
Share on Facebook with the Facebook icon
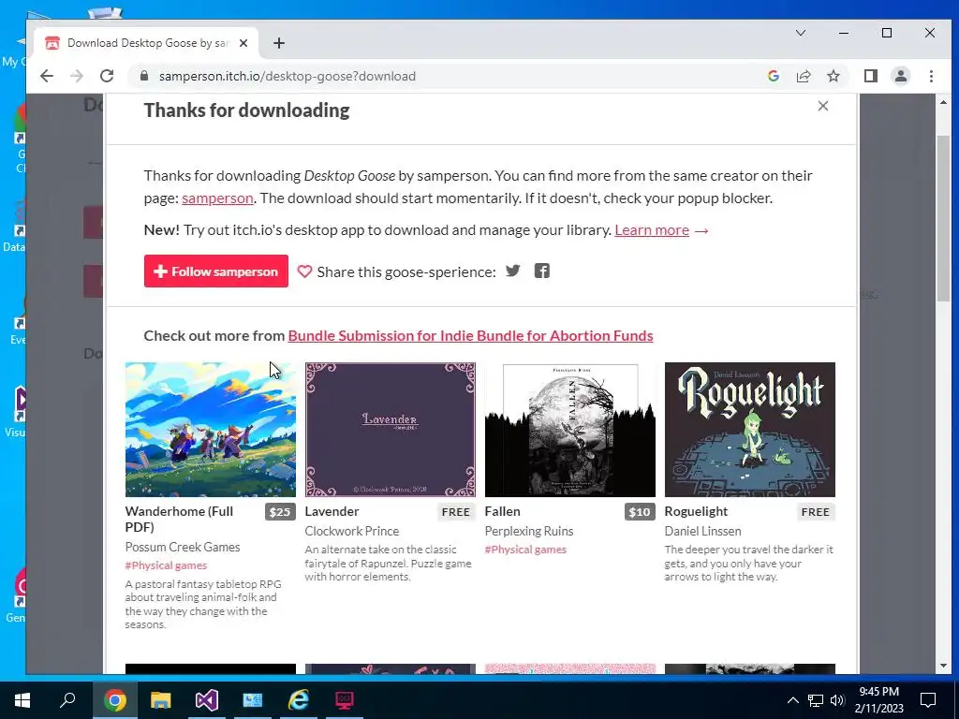(x=542, y=271)
